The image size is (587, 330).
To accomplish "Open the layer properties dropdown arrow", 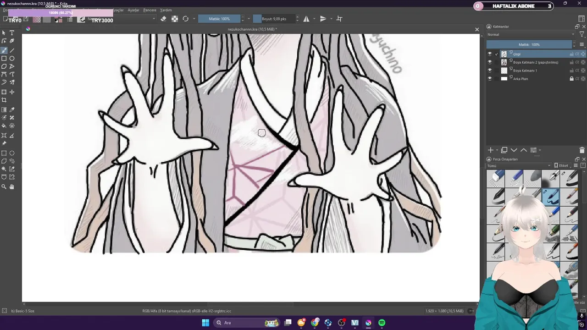I will [540, 150].
